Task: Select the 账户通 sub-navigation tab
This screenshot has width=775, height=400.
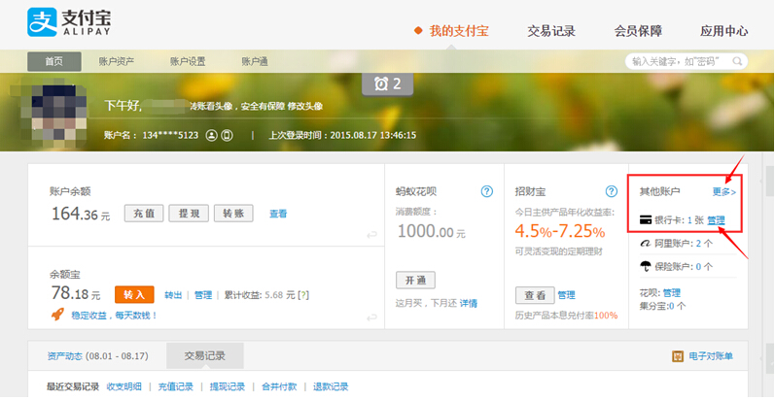Action: [x=255, y=62]
